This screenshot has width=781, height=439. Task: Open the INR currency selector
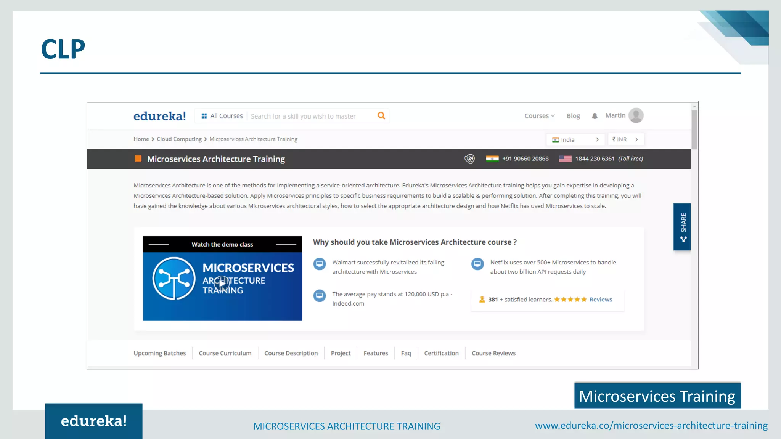[x=626, y=139]
